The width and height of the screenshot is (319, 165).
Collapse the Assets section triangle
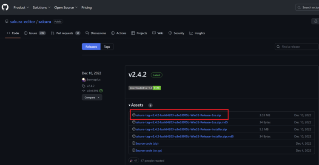pyautogui.click(x=129, y=105)
